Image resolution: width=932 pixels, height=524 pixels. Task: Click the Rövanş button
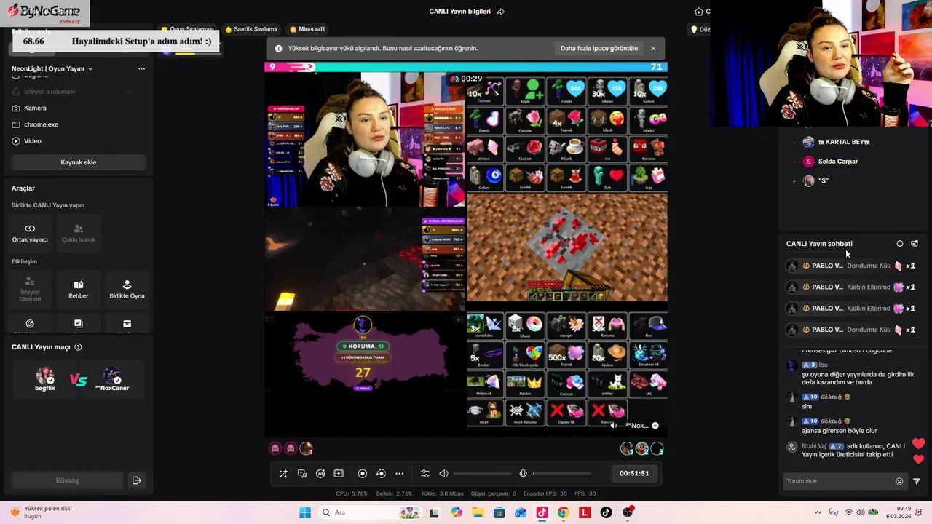67,480
